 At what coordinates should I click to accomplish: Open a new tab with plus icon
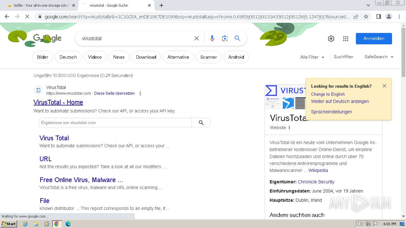(161, 5)
